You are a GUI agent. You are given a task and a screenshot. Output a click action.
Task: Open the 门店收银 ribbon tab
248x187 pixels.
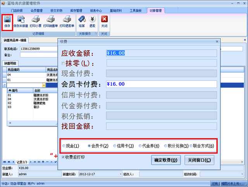pyautogui.click(x=17, y=10)
